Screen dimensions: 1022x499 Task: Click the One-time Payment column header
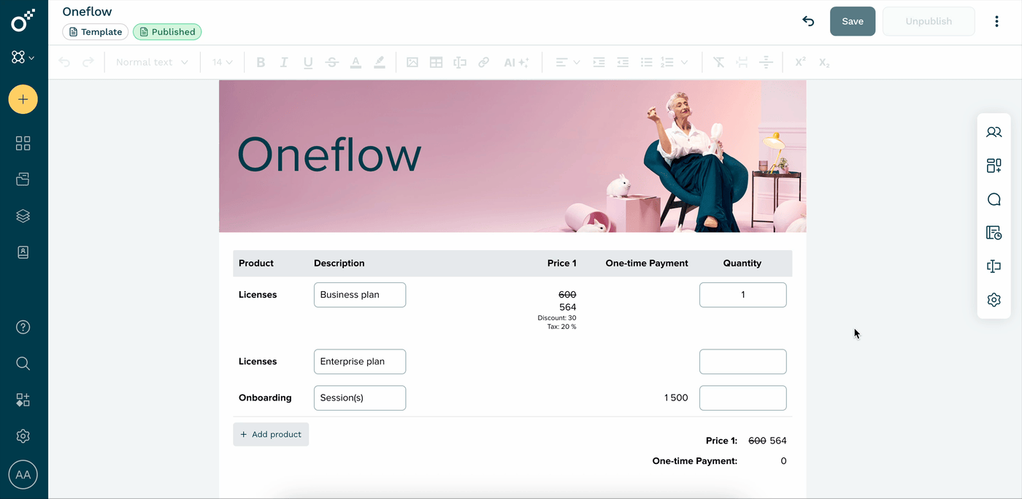[647, 263]
